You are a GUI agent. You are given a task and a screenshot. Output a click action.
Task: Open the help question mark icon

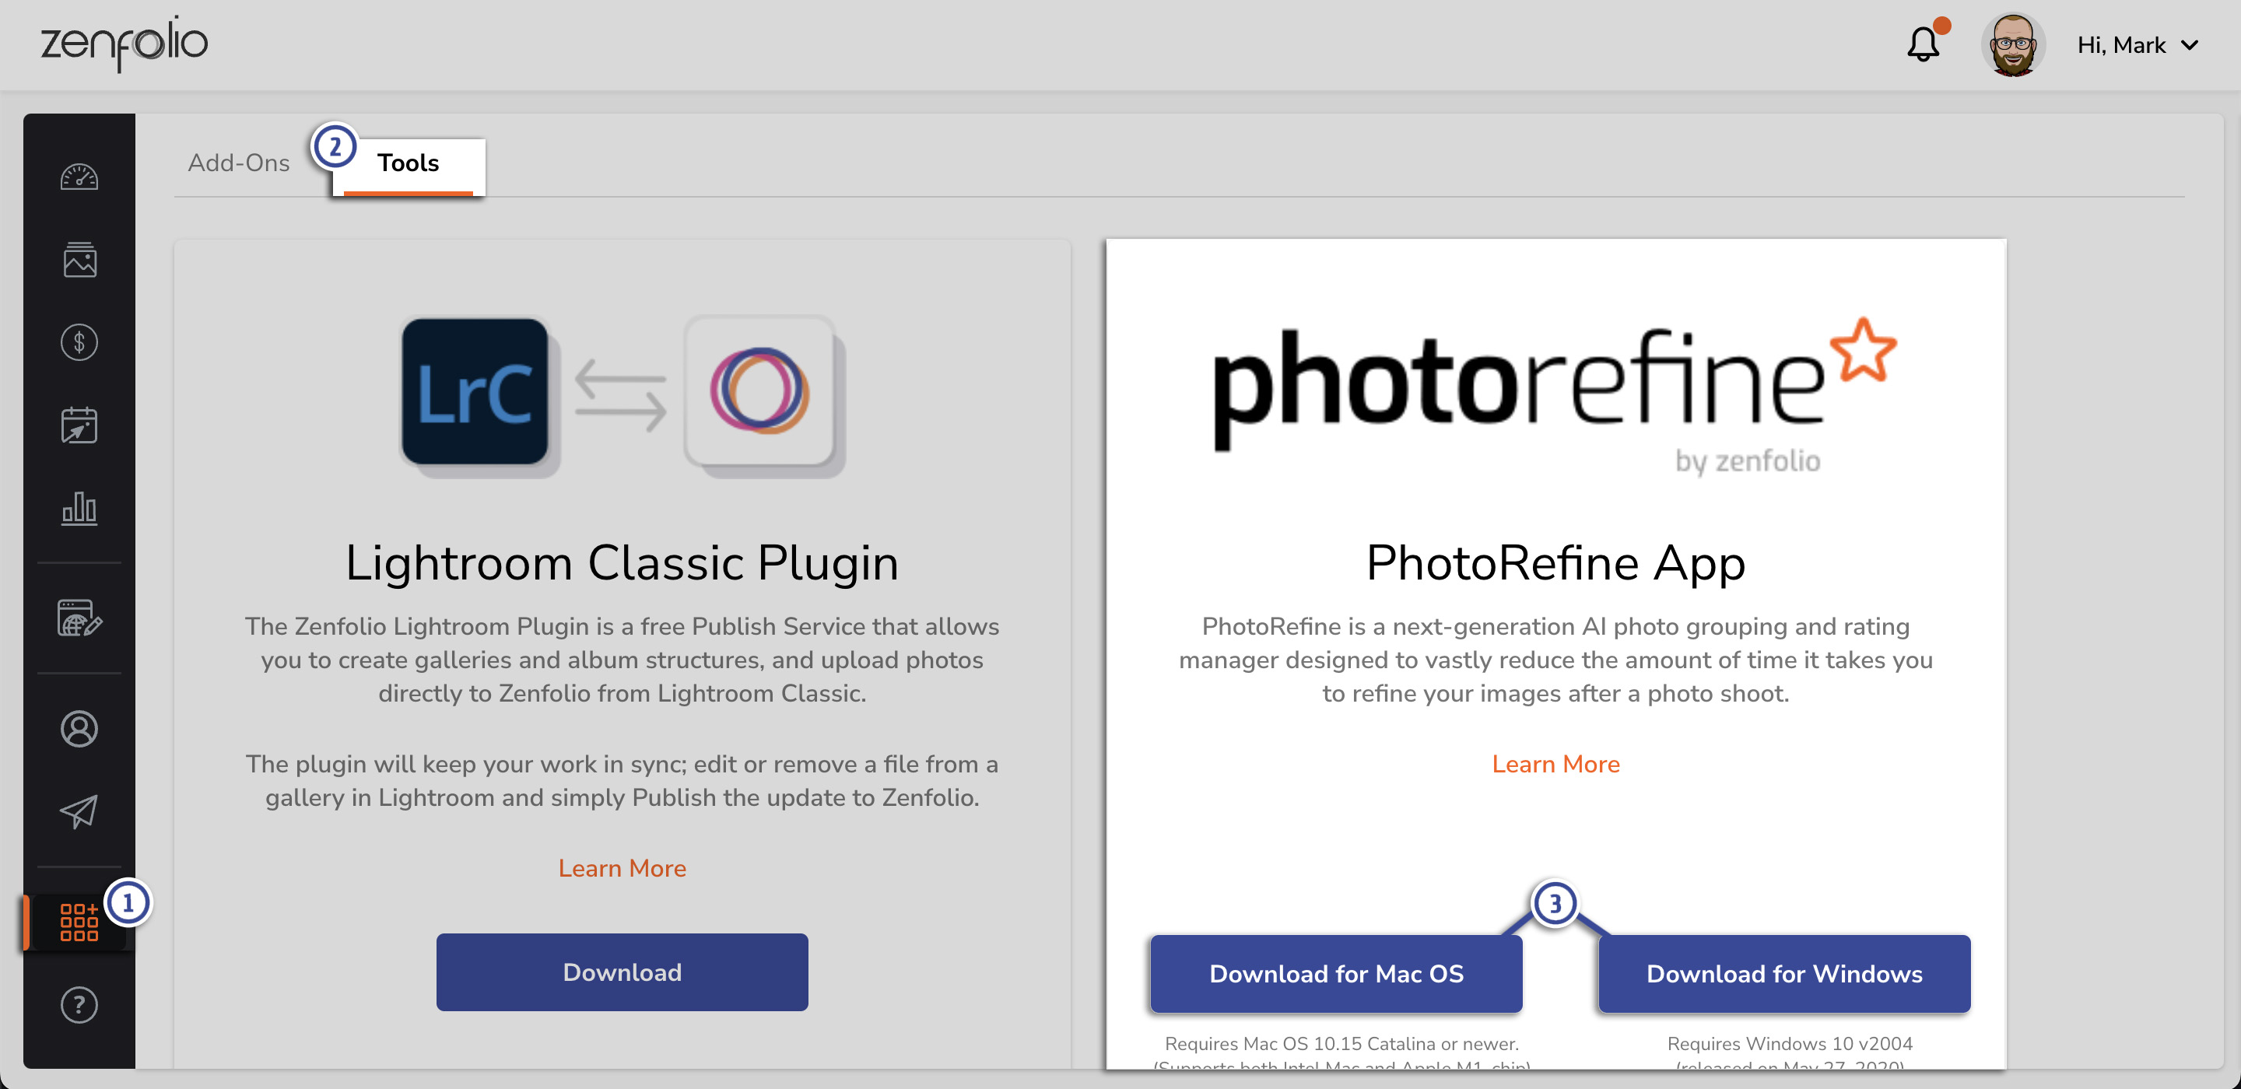pyautogui.click(x=79, y=1005)
